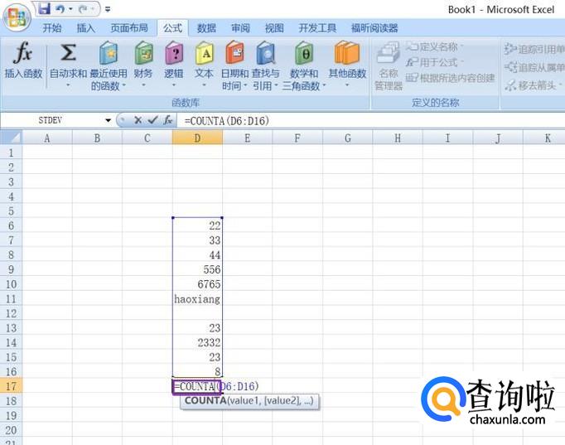The height and width of the screenshot is (445, 565).
Task: Click cell containing 6765
Action: (x=197, y=284)
